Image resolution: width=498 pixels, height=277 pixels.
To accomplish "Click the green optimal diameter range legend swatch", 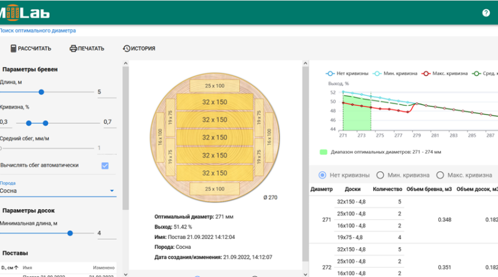I will click(x=323, y=152).
